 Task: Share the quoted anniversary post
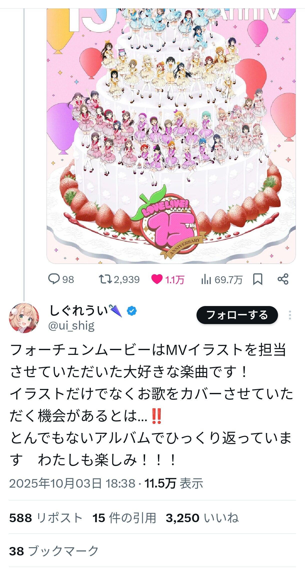coord(283,279)
